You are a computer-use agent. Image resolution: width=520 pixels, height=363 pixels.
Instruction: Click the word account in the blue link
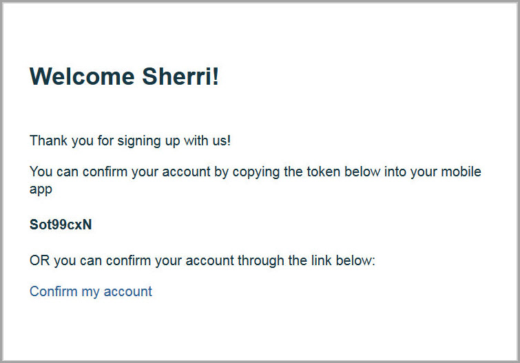pos(128,291)
